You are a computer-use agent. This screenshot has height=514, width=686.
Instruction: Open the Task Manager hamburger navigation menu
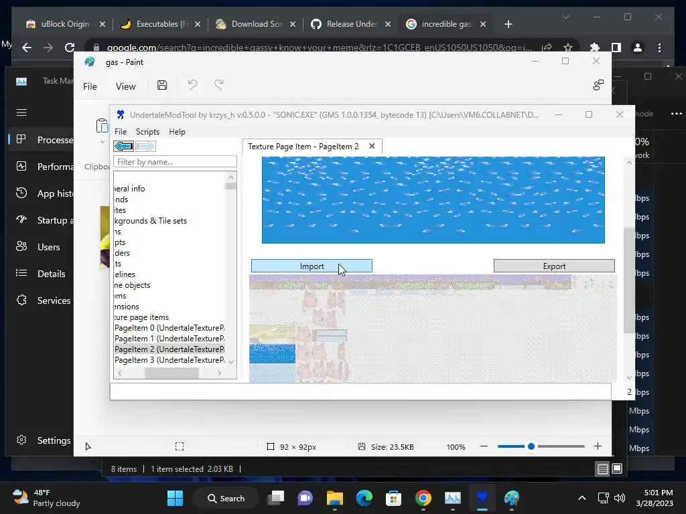point(21,112)
